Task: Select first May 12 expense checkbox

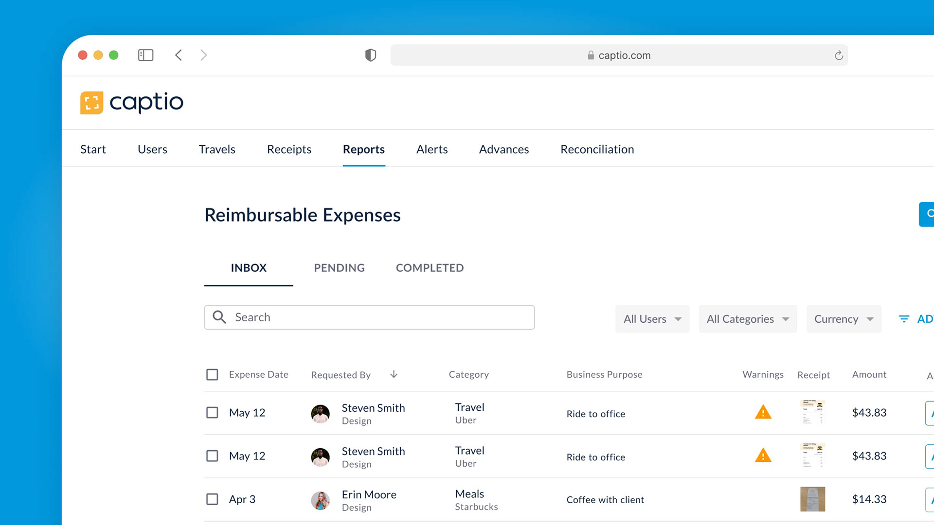Action: click(x=212, y=412)
